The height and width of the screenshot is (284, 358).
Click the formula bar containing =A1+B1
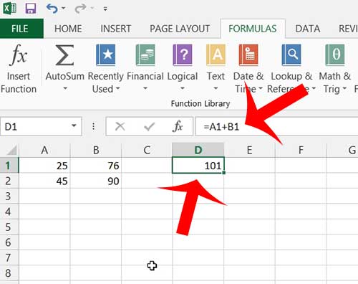click(x=276, y=126)
